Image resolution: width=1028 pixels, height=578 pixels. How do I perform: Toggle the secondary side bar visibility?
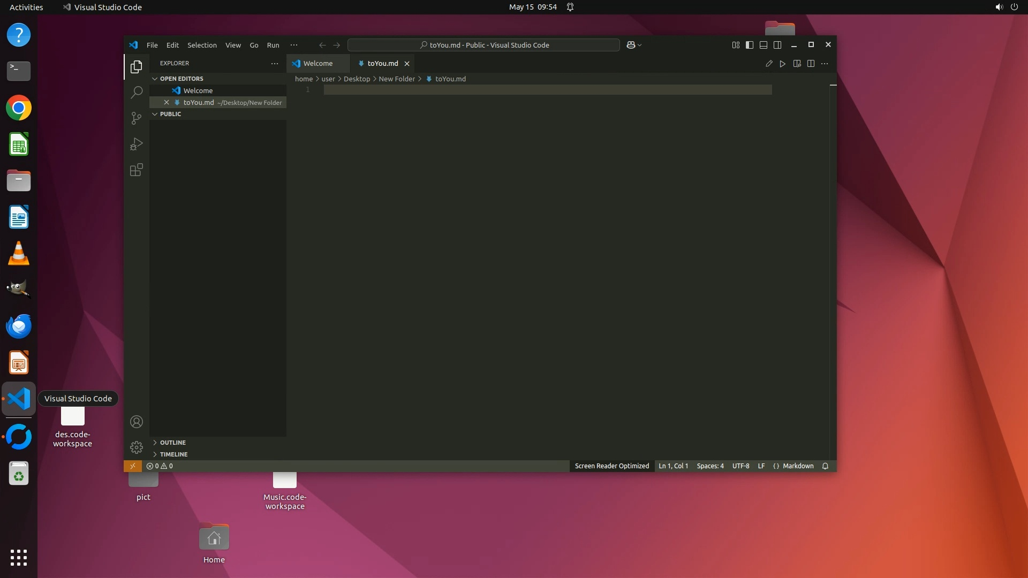pyautogui.click(x=777, y=45)
